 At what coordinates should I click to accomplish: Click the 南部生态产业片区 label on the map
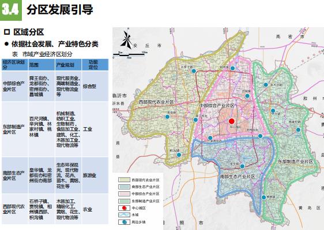click(237, 176)
